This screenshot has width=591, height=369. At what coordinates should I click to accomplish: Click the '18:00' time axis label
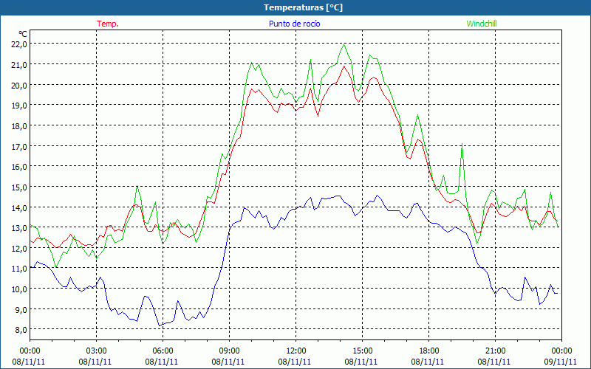coord(429,351)
